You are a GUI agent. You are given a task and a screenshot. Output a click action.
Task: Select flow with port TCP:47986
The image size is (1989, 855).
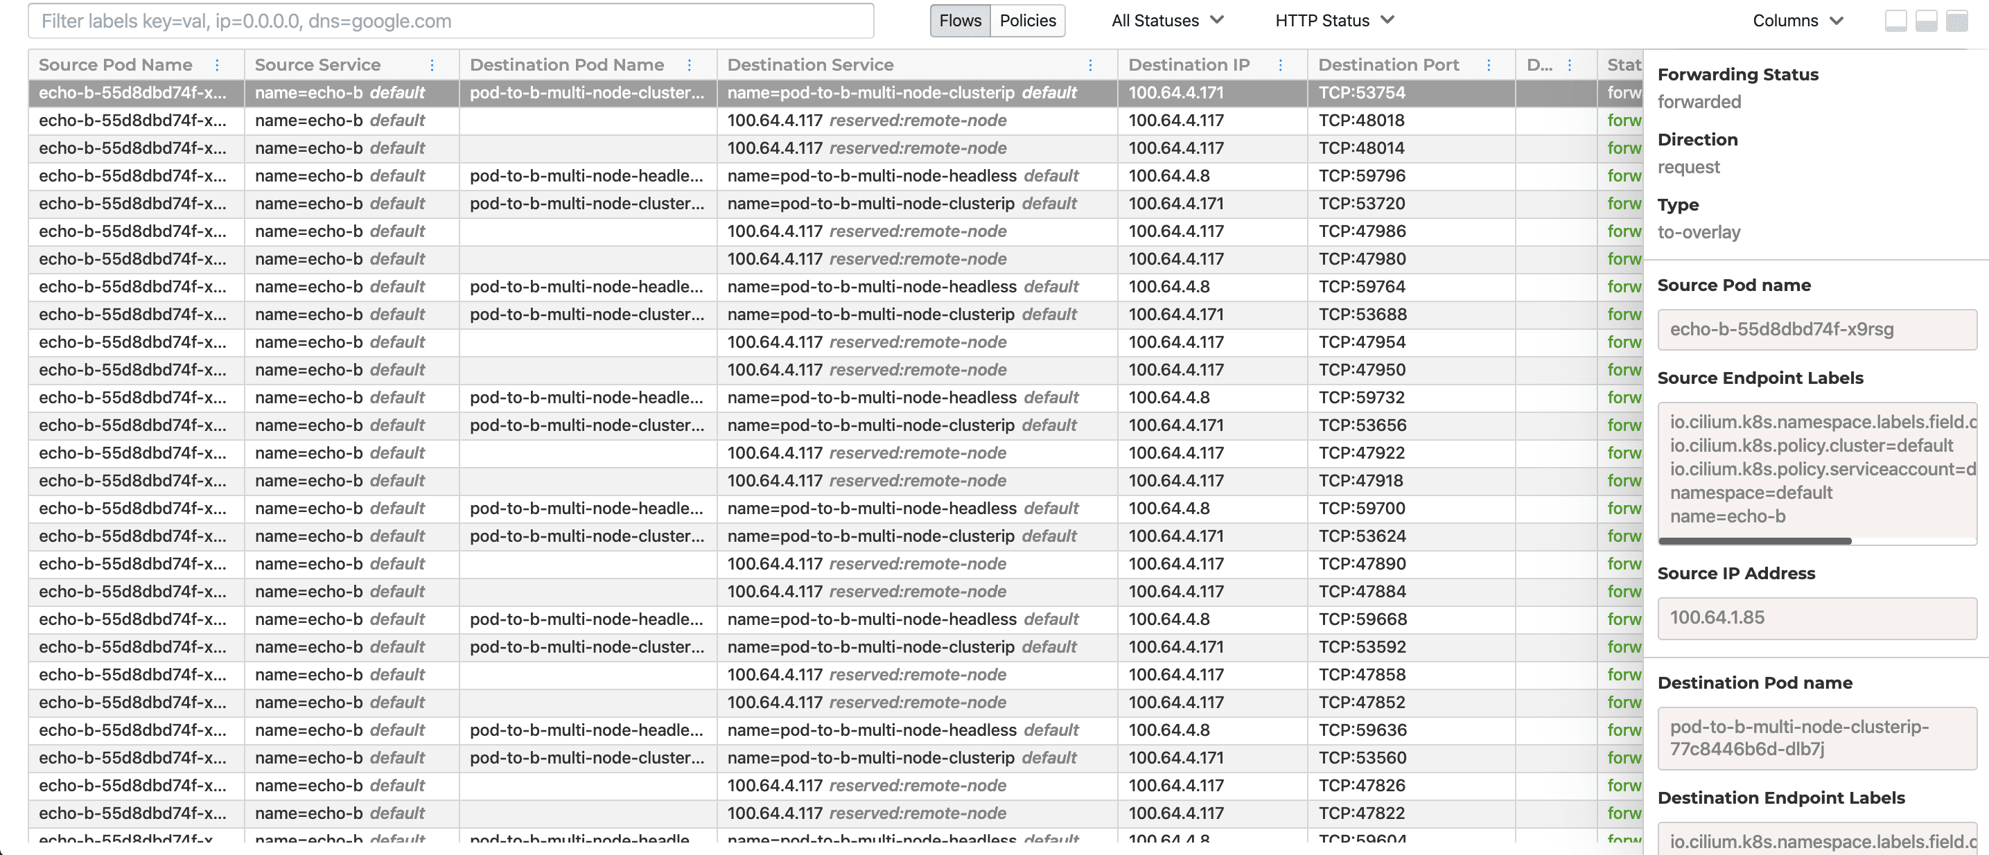point(835,231)
